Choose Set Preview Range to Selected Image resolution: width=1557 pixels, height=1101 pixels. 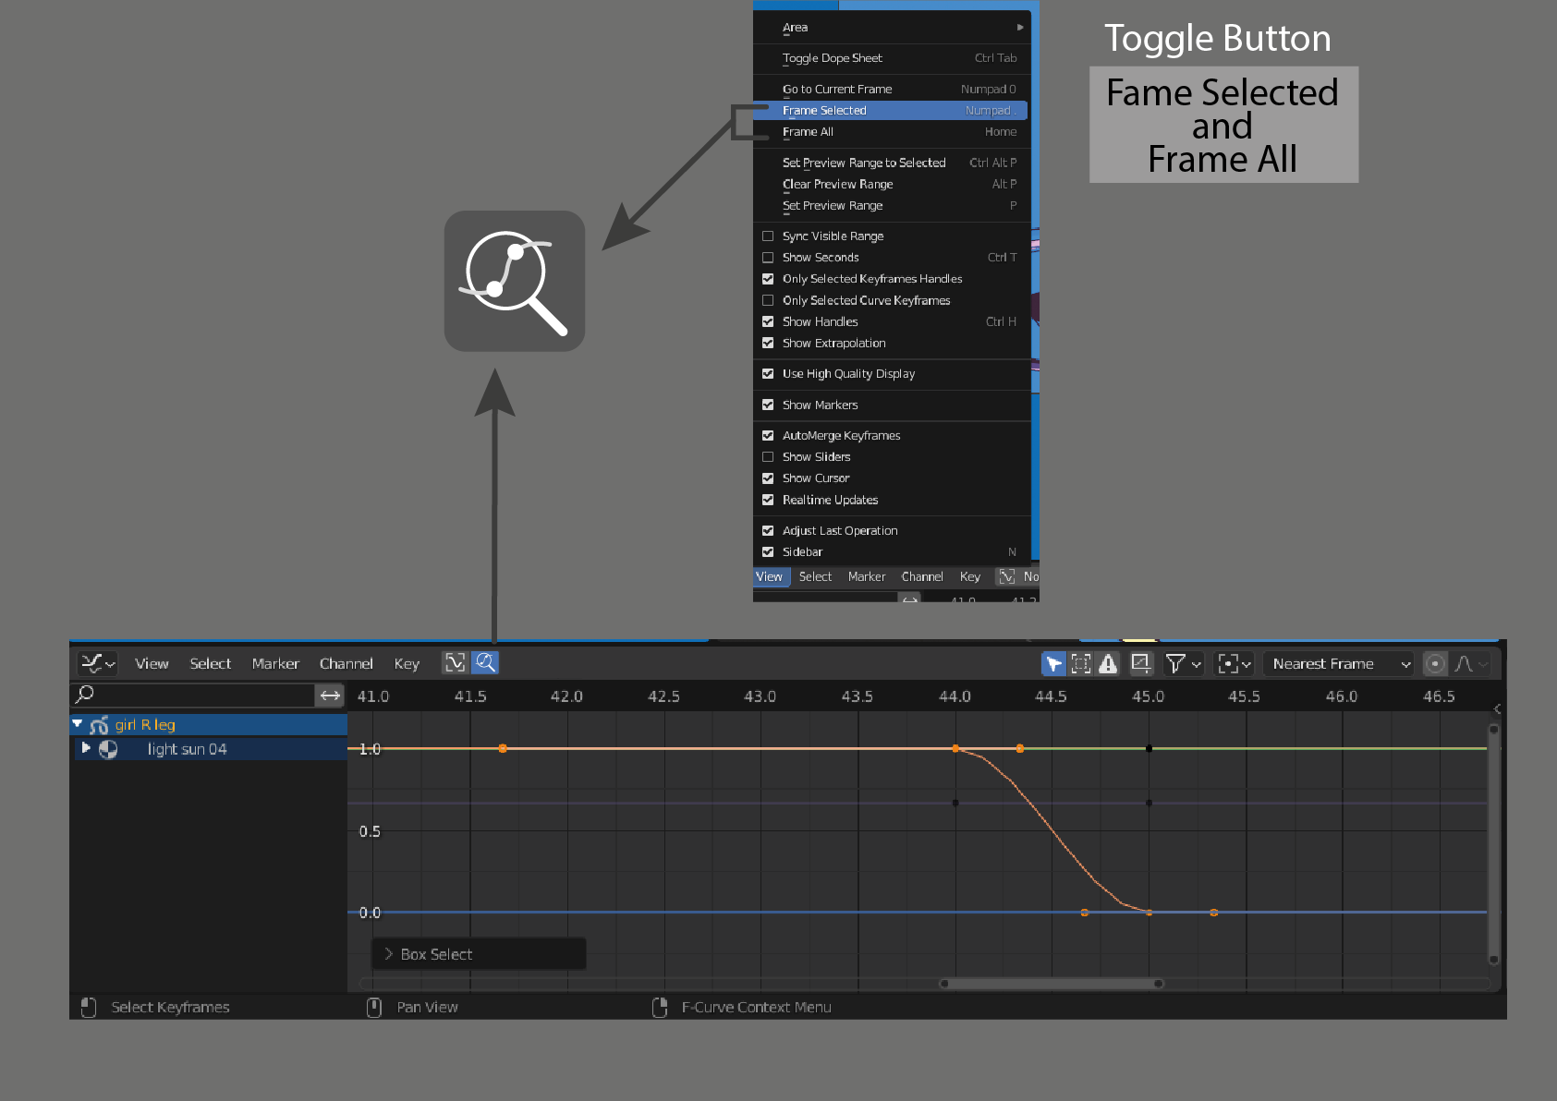coord(891,163)
